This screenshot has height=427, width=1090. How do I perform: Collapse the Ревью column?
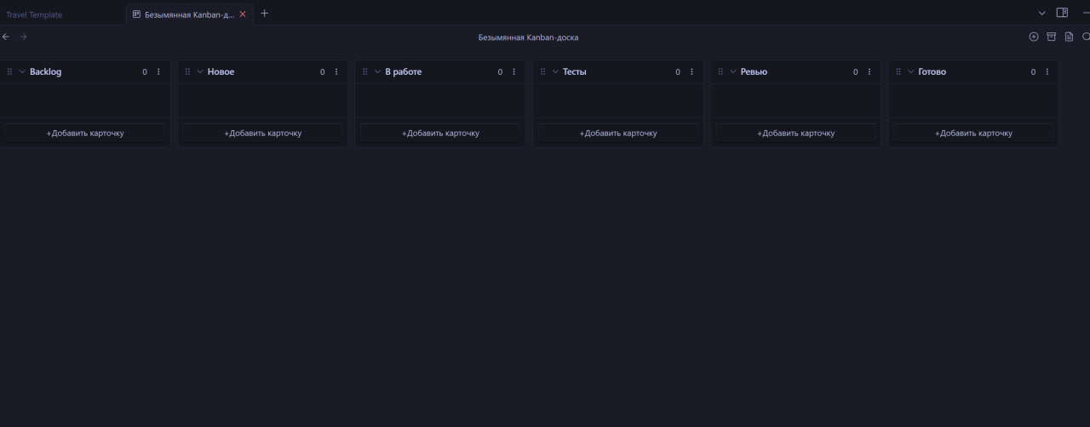coord(733,72)
